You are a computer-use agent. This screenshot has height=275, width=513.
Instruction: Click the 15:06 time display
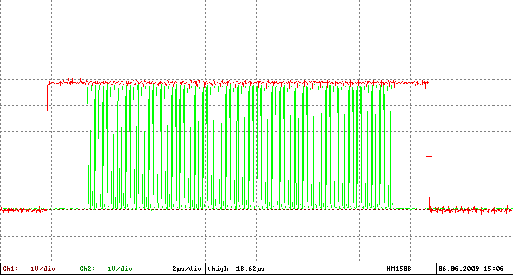click(495, 269)
